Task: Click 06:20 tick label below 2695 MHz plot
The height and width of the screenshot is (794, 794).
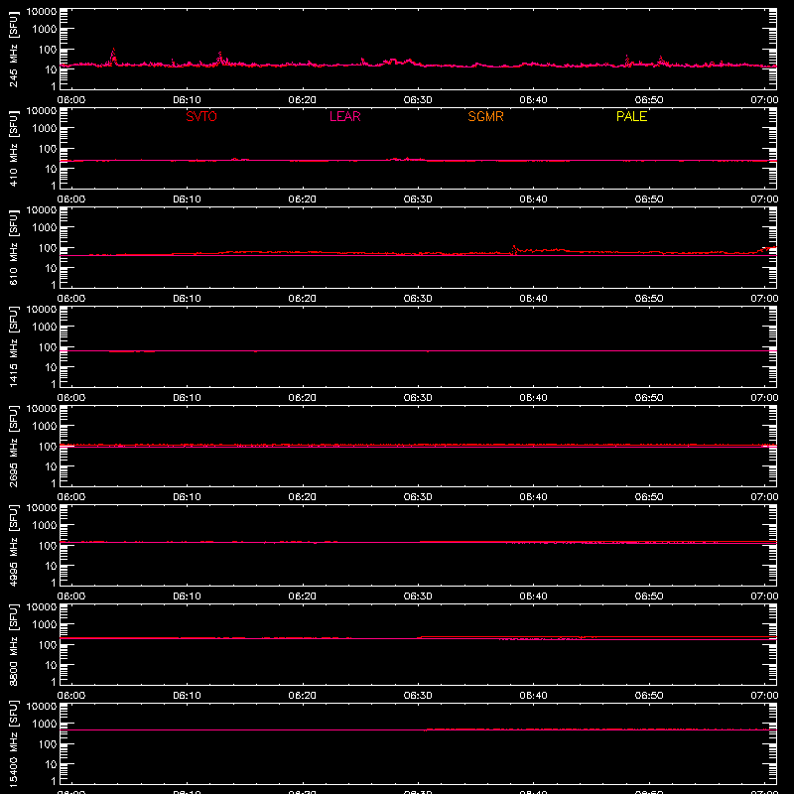Action: [303, 497]
